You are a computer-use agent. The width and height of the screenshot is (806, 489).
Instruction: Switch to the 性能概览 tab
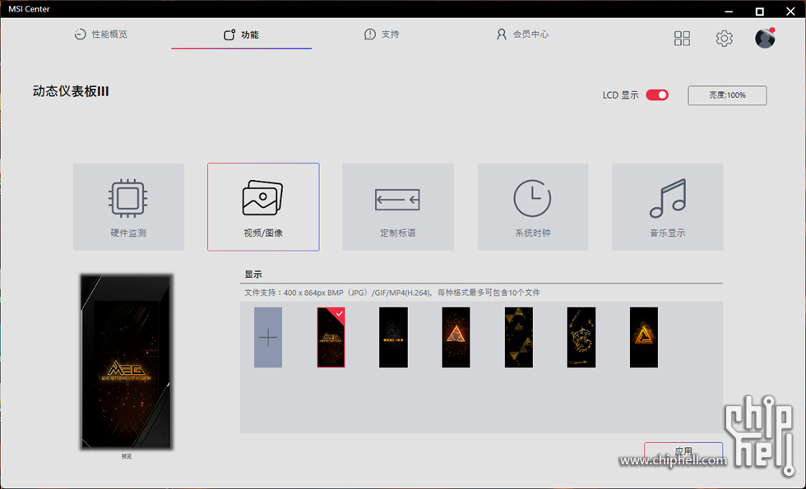coord(100,35)
